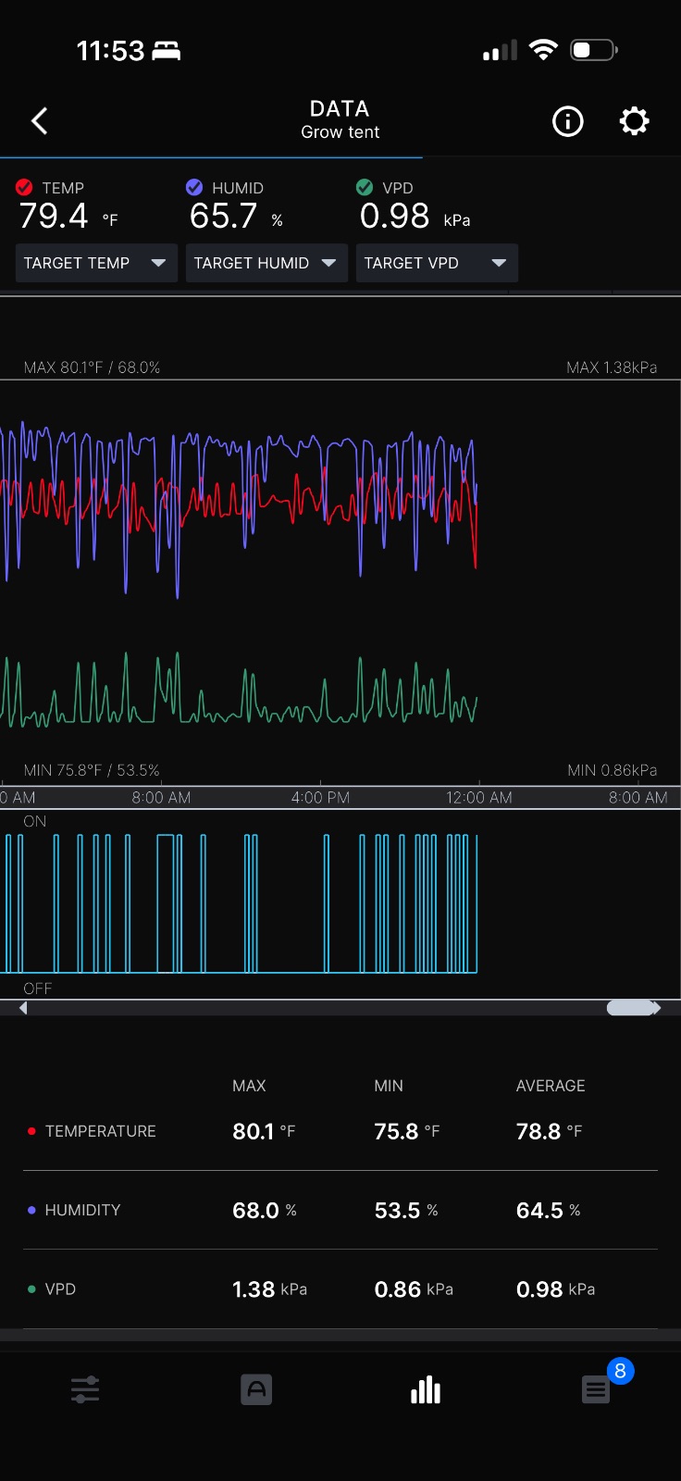Tap the MIN 0.86kPa chart label

[612, 770]
